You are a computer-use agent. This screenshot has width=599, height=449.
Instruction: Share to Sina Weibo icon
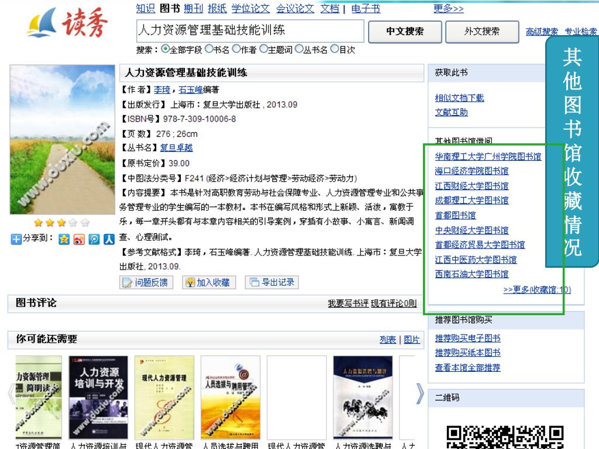tap(79, 239)
